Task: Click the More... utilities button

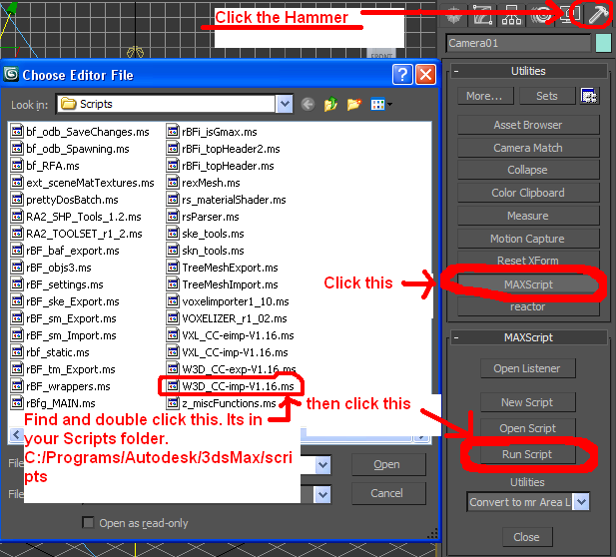Action: 485,96
